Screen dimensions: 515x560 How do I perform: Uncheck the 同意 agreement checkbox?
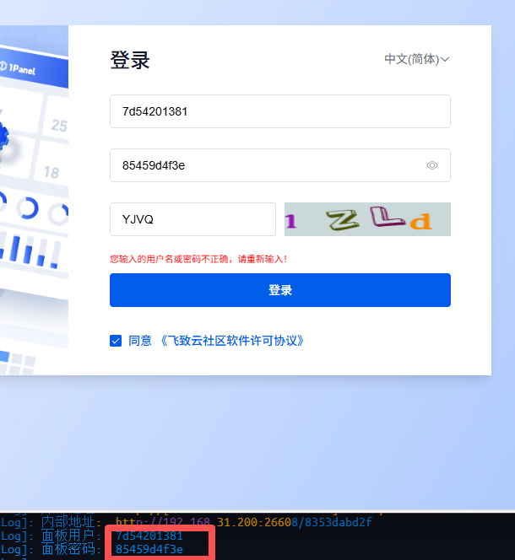click(116, 341)
